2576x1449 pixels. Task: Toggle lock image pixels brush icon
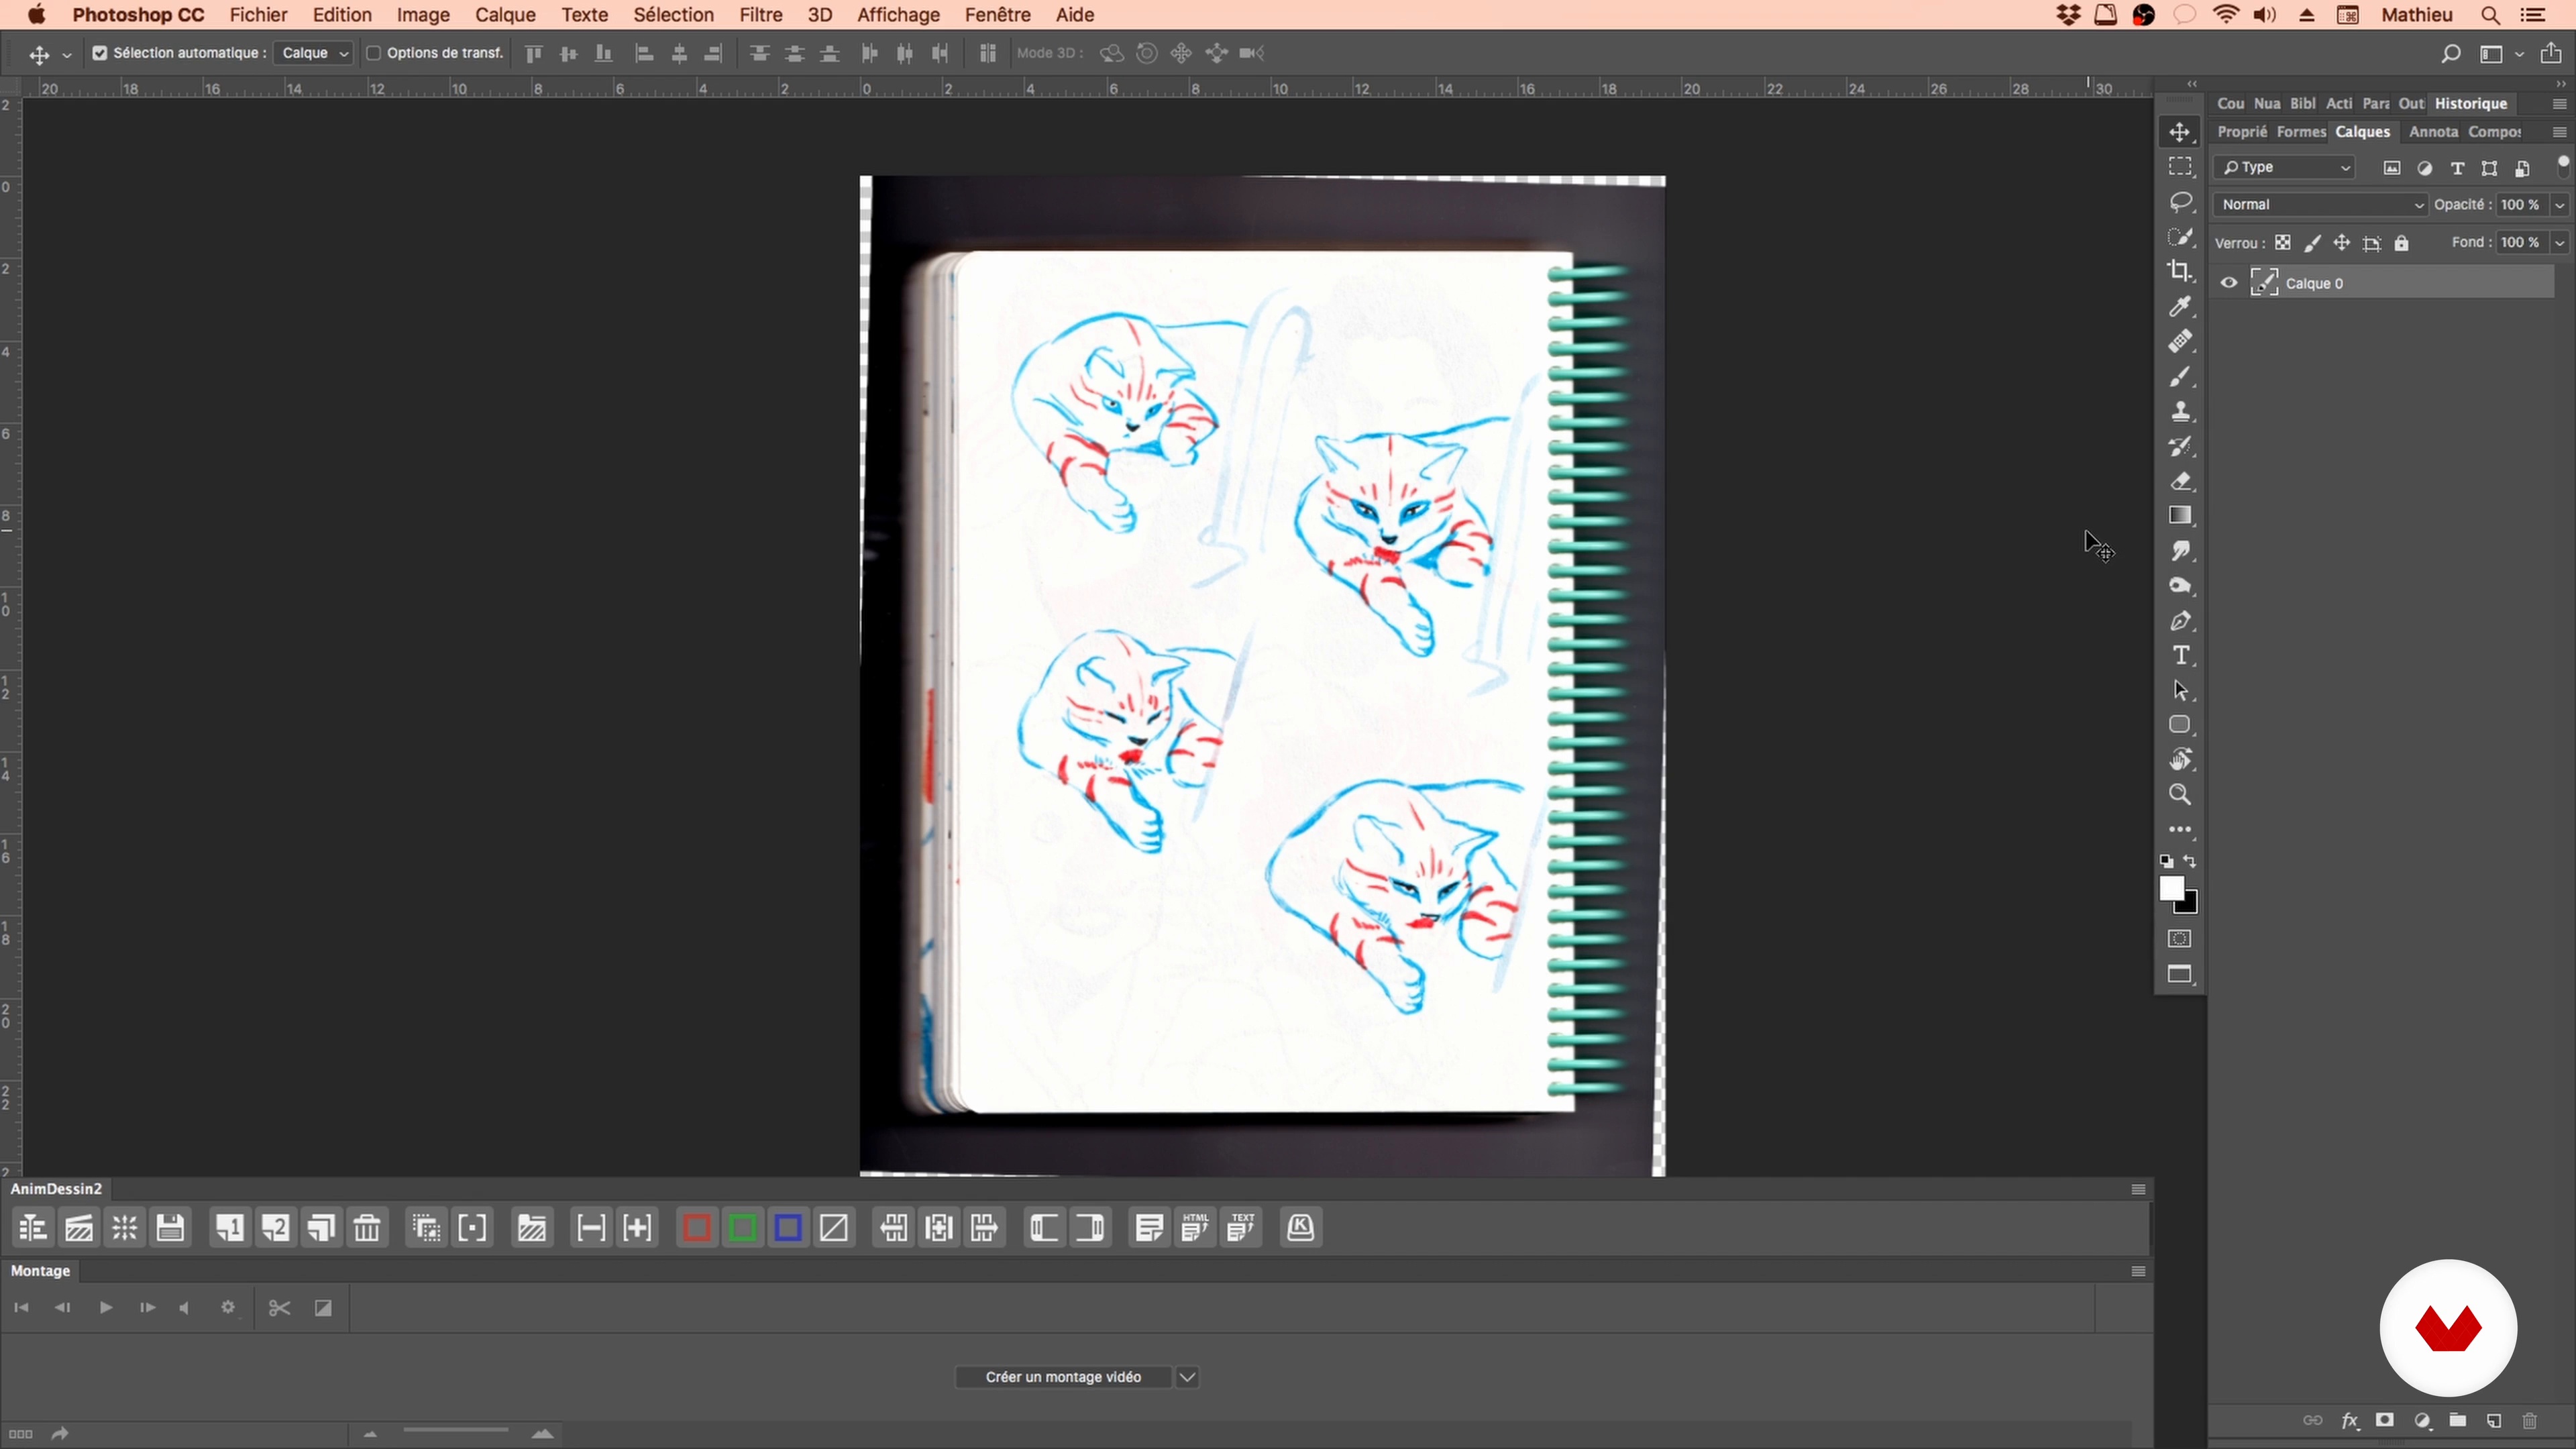[x=2312, y=243]
